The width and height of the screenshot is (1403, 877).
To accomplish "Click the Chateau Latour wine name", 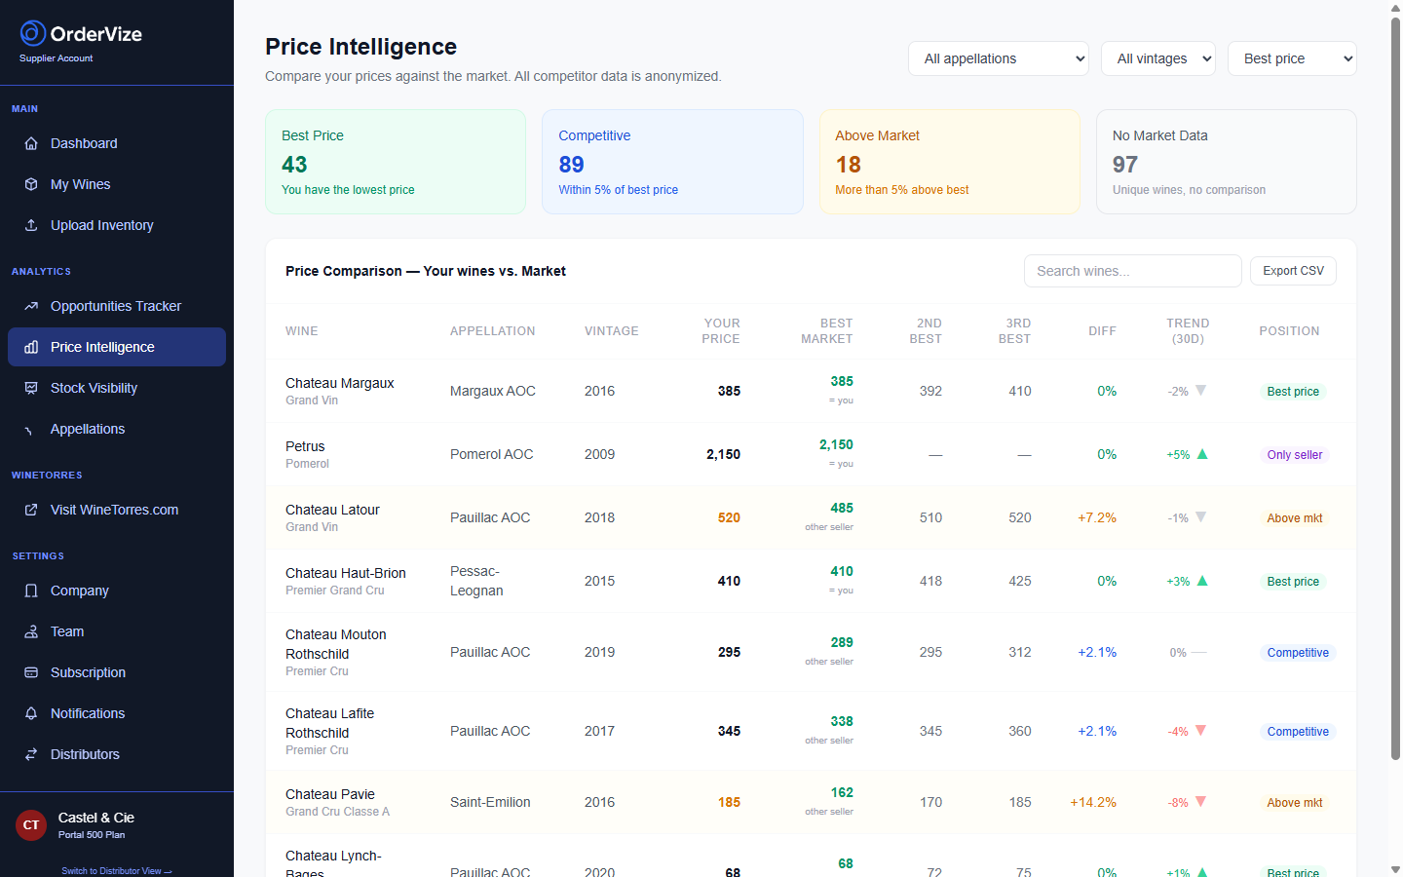I will (x=332, y=510).
